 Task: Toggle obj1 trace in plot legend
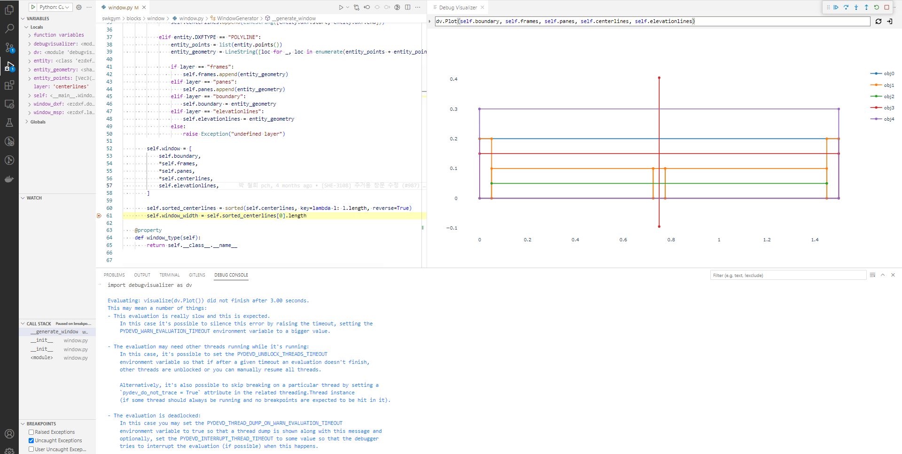point(882,85)
